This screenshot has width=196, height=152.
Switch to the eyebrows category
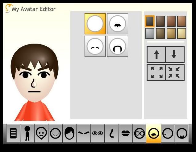point(83,134)
